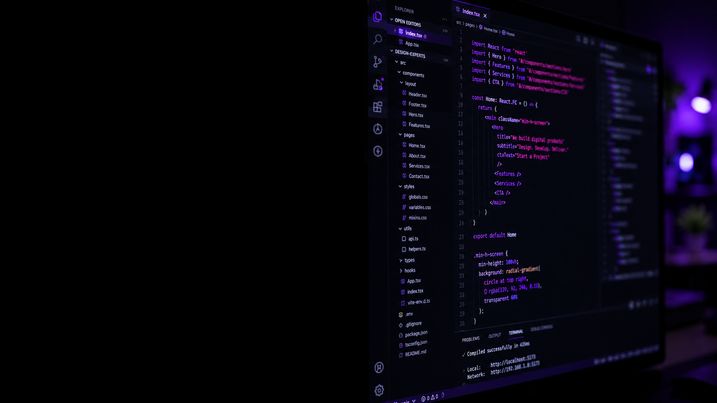The image size is (717, 403).
Task: Collapse the styles folder
Action: pyautogui.click(x=400, y=186)
